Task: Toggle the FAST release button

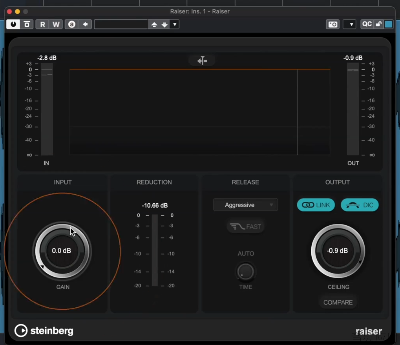Action: coord(245,226)
